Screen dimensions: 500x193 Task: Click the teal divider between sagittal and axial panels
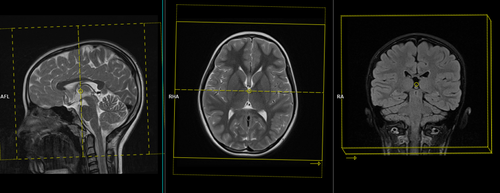click(x=163, y=96)
